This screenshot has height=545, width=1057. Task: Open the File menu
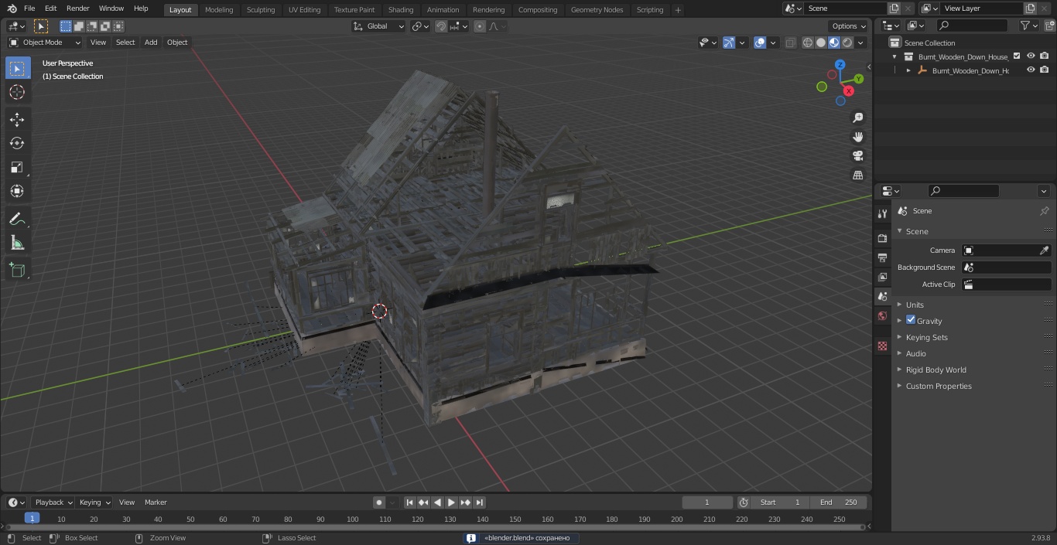click(x=29, y=9)
